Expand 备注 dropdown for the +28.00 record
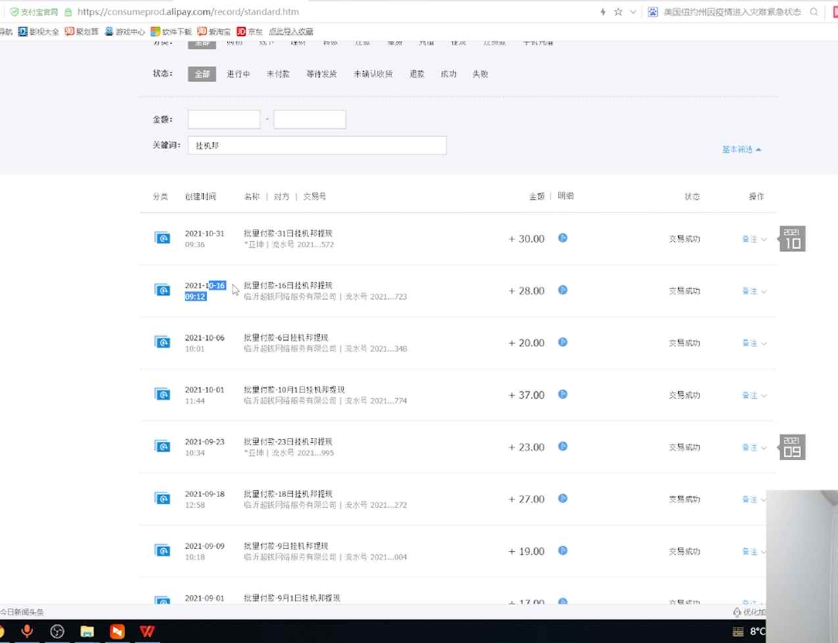838x643 pixels. pyautogui.click(x=754, y=291)
